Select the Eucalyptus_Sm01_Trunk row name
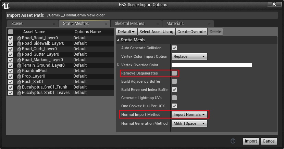 click(x=45, y=87)
